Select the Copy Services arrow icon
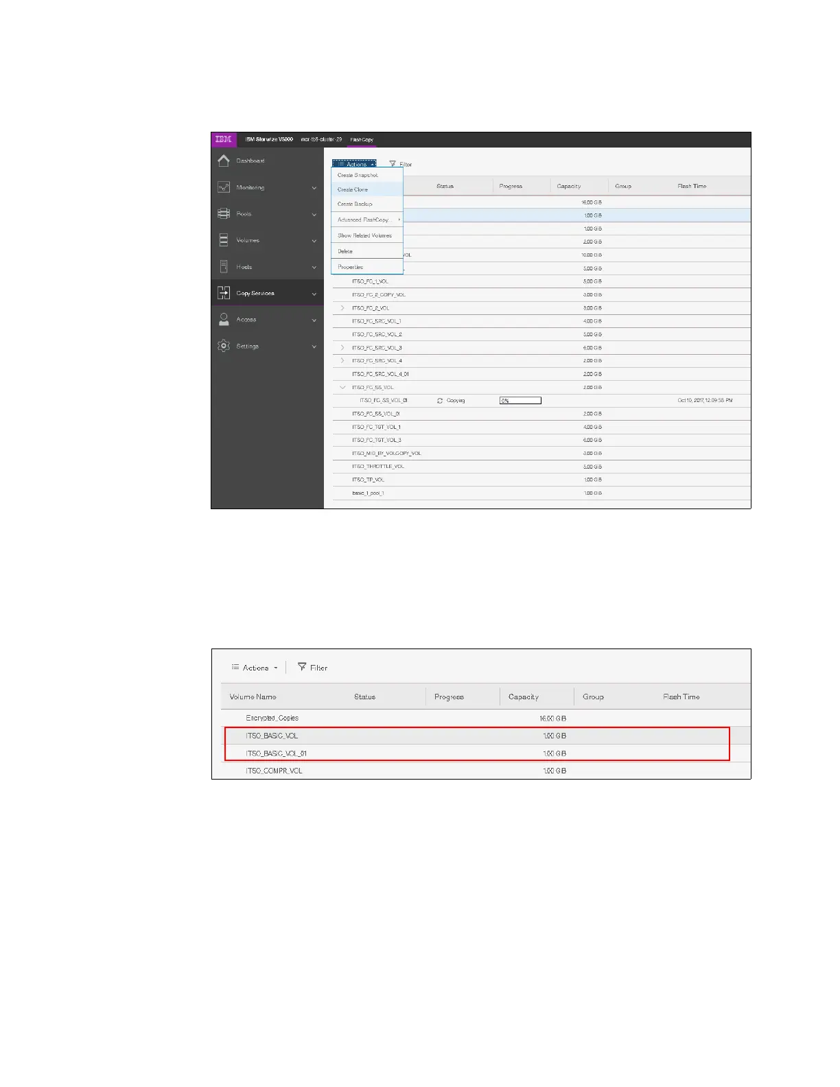840x1087 pixels. [224, 293]
